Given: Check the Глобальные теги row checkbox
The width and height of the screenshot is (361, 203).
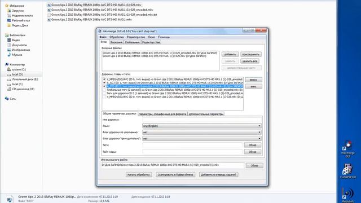Looking at the screenshot, I should [x=104, y=90].
